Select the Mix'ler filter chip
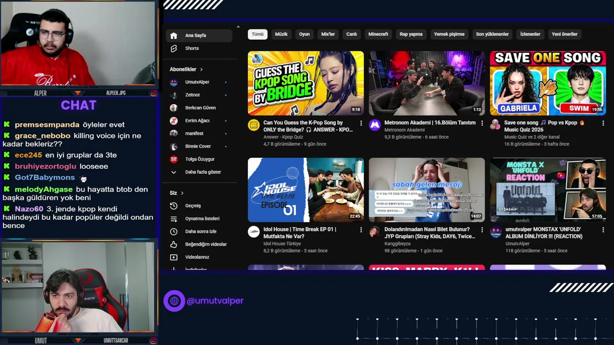The height and width of the screenshot is (345, 614). (x=328, y=34)
